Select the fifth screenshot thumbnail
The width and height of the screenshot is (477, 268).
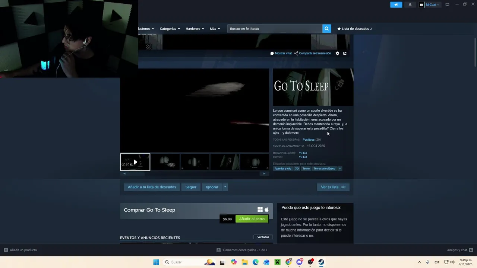pos(255,162)
